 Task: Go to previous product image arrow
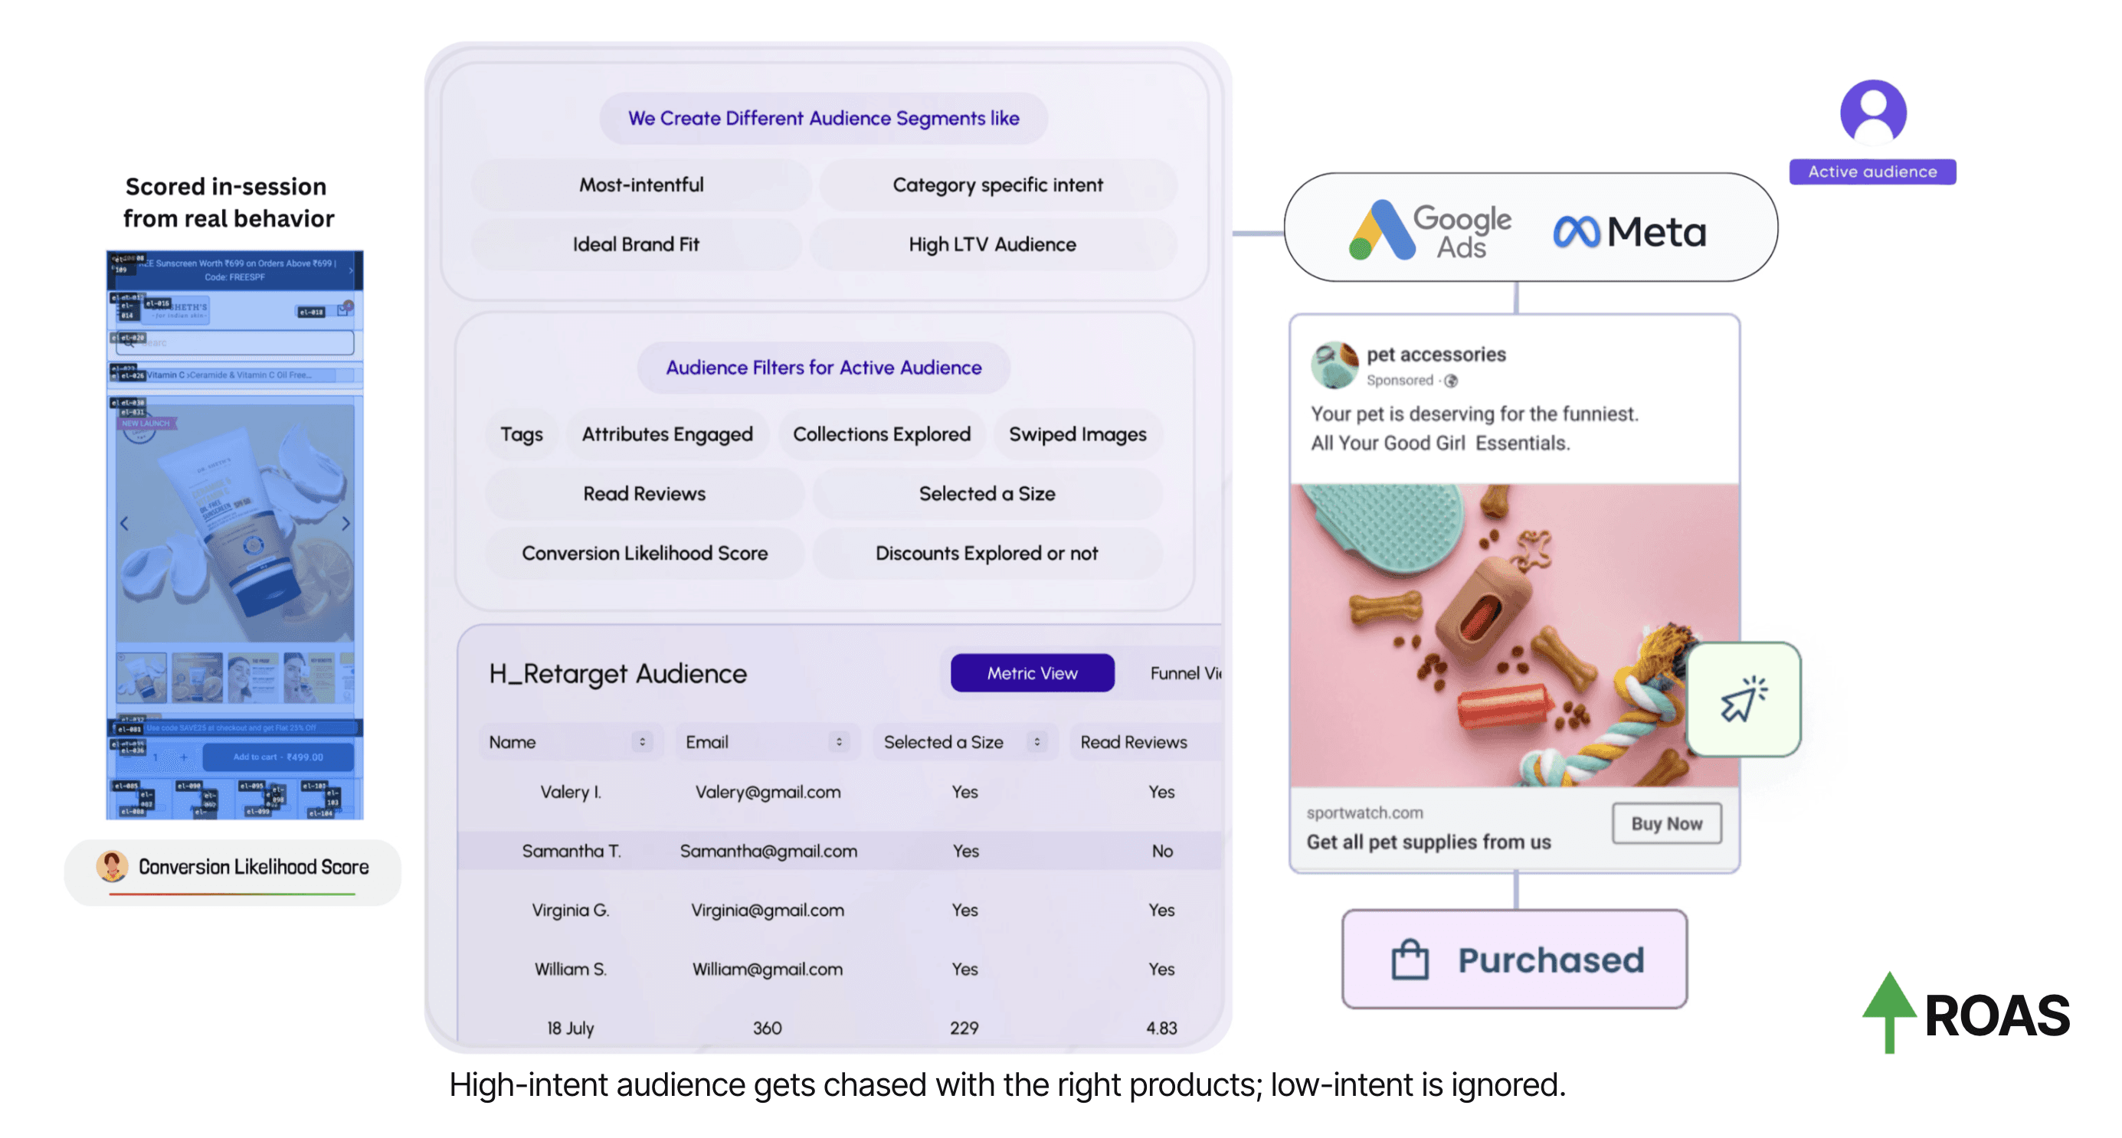(x=124, y=523)
